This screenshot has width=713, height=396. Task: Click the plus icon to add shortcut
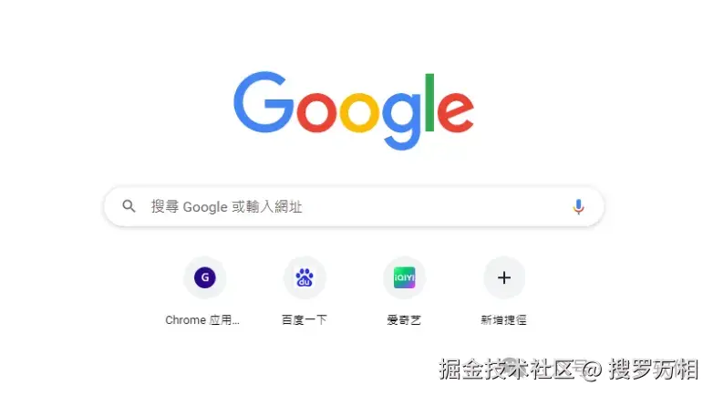(504, 277)
